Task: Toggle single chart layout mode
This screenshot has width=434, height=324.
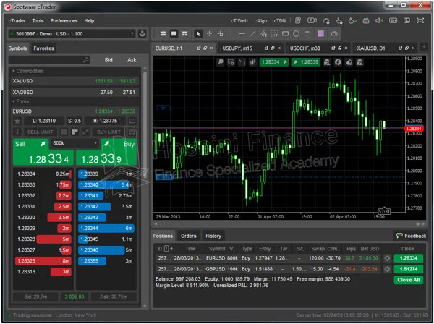Action: [x=174, y=34]
